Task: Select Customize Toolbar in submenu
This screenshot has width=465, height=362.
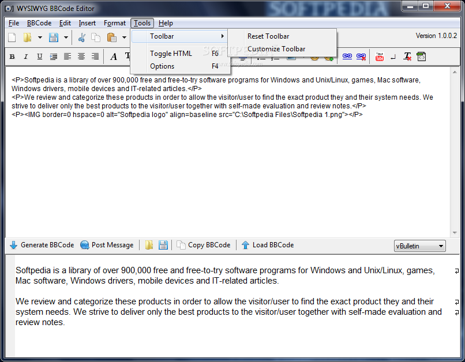Action: (282, 49)
